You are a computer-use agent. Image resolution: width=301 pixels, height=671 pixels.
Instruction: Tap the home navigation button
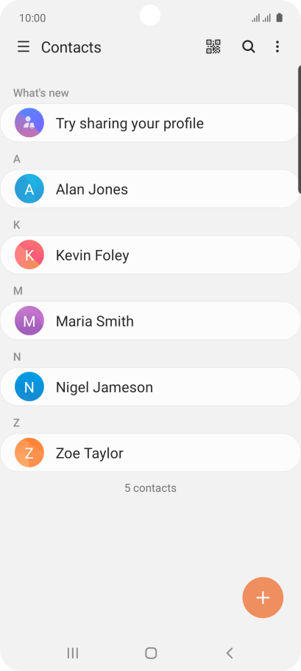point(151,653)
